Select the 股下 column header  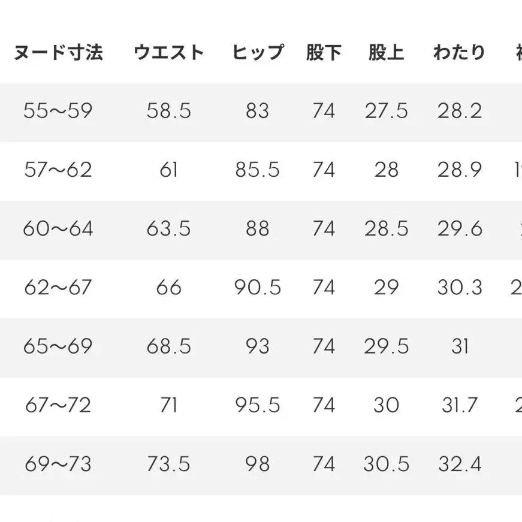tap(324, 53)
